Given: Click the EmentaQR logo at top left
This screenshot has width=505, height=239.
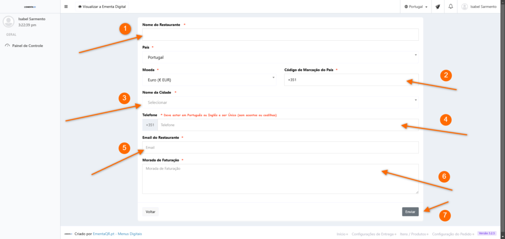Looking at the screenshot, I should 30,7.
